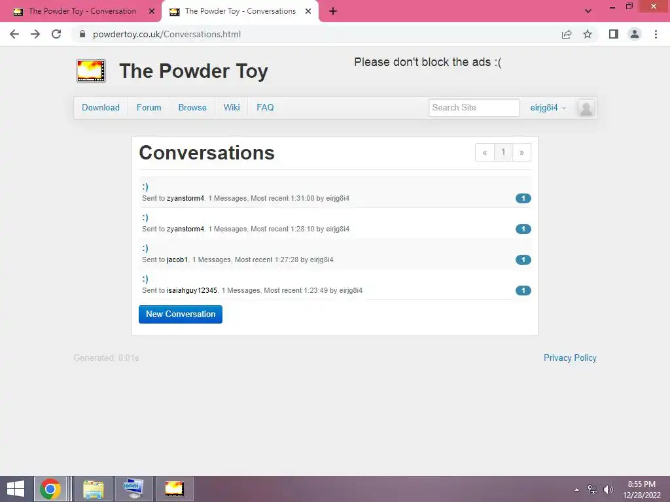Screen dimensions: 670x502
Task: Open the Wiki page
Action: pos(232,108)
